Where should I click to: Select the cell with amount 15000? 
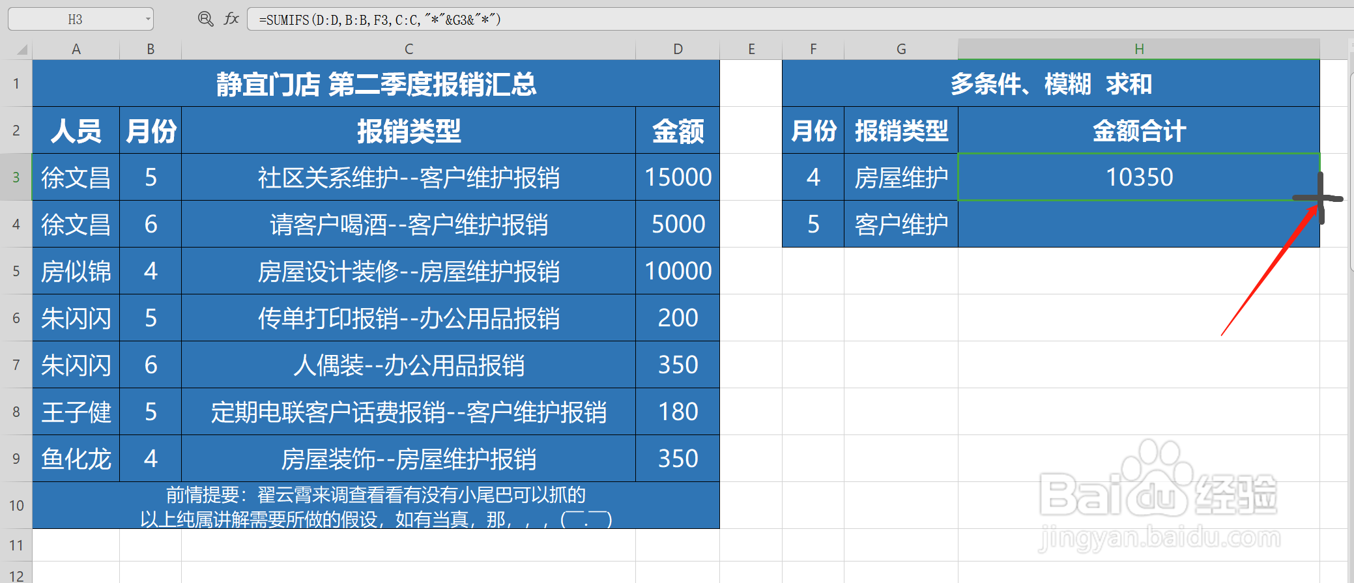coord(678,177)
